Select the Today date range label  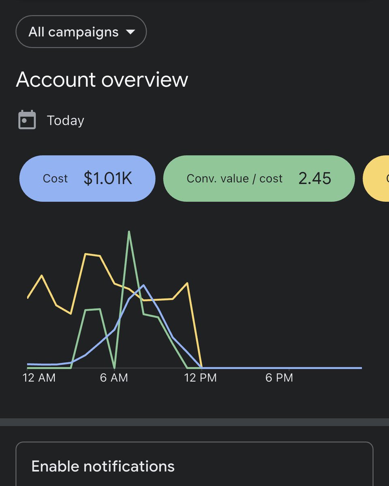66,121
